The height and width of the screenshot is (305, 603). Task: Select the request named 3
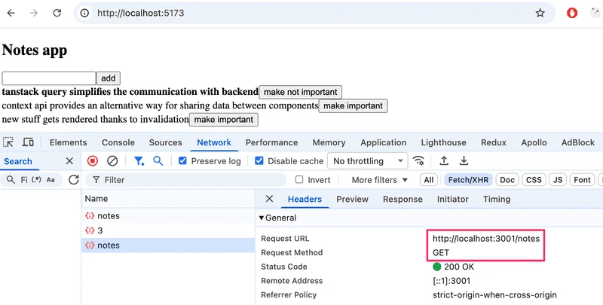(167, 230)
